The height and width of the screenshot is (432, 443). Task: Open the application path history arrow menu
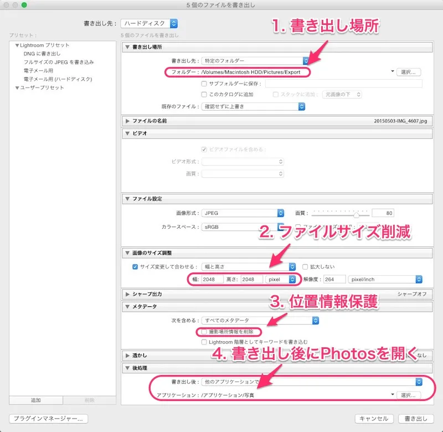point(393,394)
